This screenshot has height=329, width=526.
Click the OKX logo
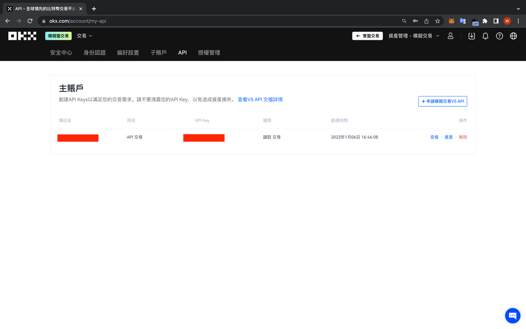click(x=22, y=36)
